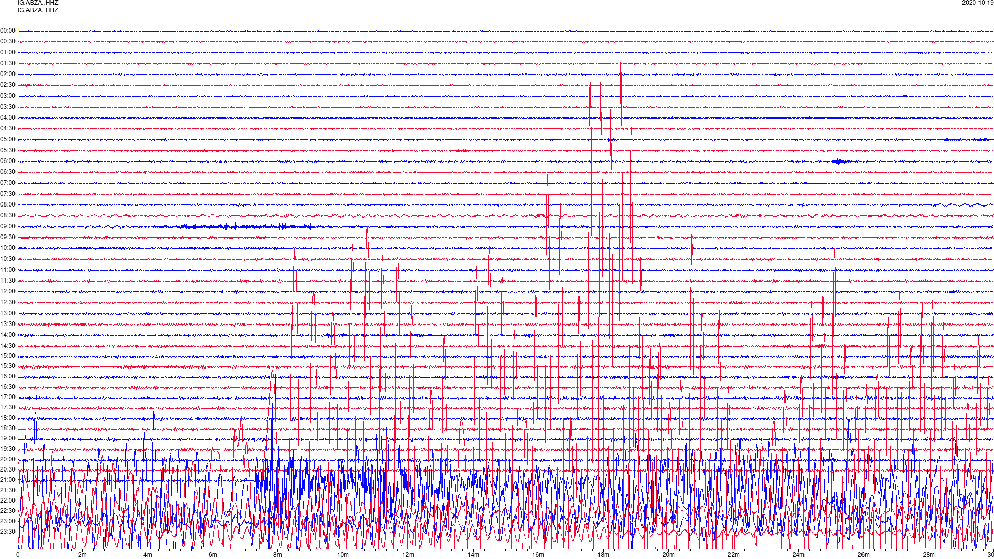Select the 06:00 row label
The width and height of the screenshot is (994, 559).
point(8,161)
